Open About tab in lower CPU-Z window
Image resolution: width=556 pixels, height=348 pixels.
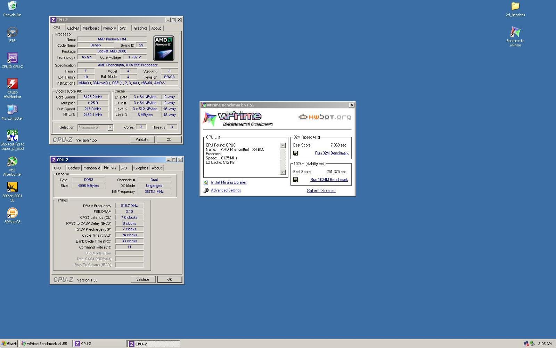tap(157, 168)
